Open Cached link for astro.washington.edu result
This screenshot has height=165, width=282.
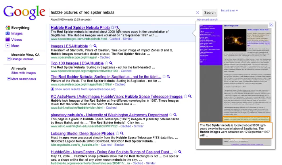click(x=126, y=126)
